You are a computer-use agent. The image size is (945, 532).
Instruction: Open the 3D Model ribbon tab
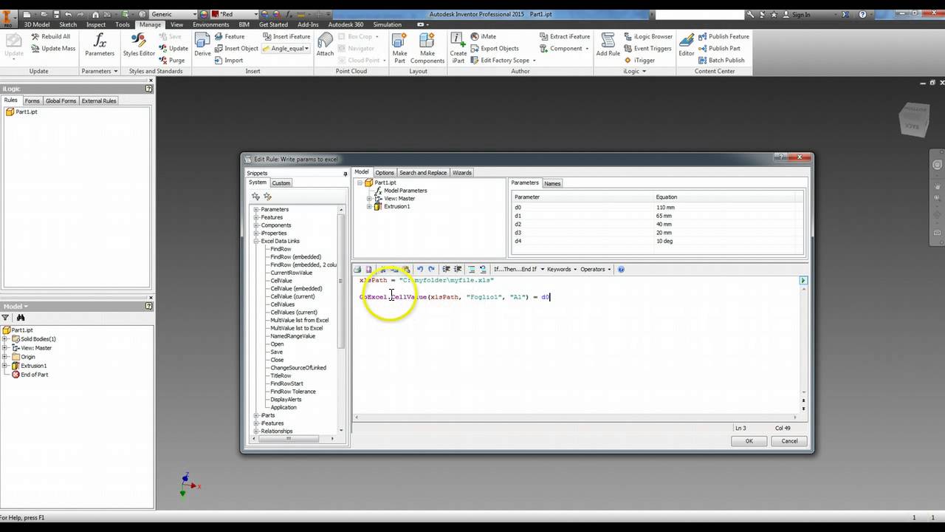click(x=37, y=24)
